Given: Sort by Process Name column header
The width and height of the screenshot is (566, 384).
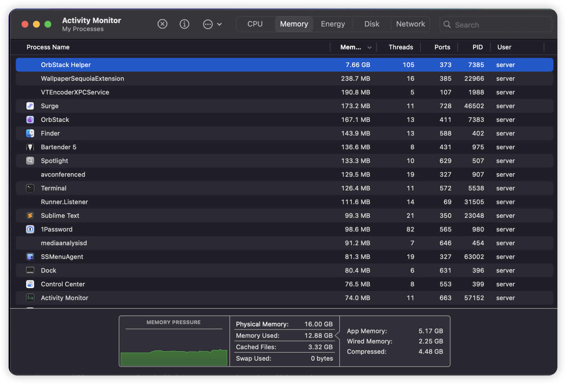Looking at the screenshot, I should [x=48, y=47].
